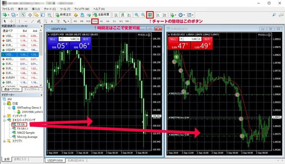Switch to the ティックチャート tab
285x164 pixels.
(32, 89)
